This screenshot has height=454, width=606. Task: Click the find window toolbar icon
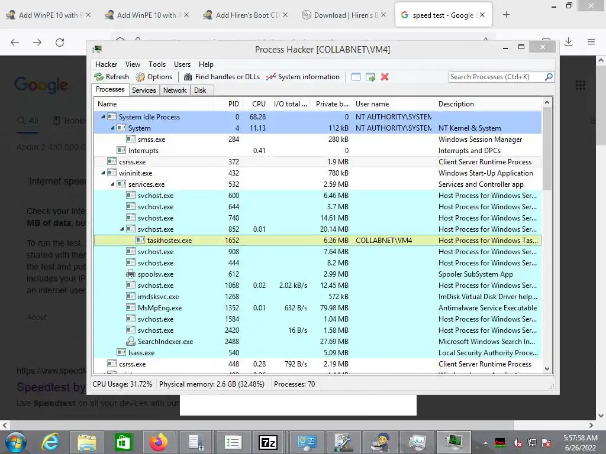[356, 77]
